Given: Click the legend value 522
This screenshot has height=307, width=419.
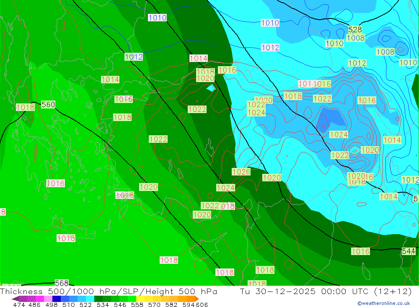Looking at the screenshot, I should click(85, 304).
